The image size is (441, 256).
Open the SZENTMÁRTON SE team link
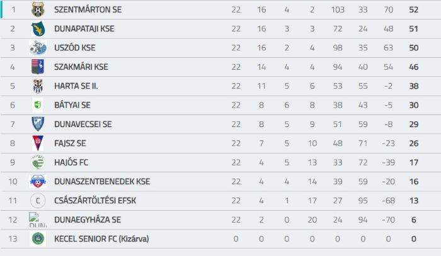tap(88, 9)
